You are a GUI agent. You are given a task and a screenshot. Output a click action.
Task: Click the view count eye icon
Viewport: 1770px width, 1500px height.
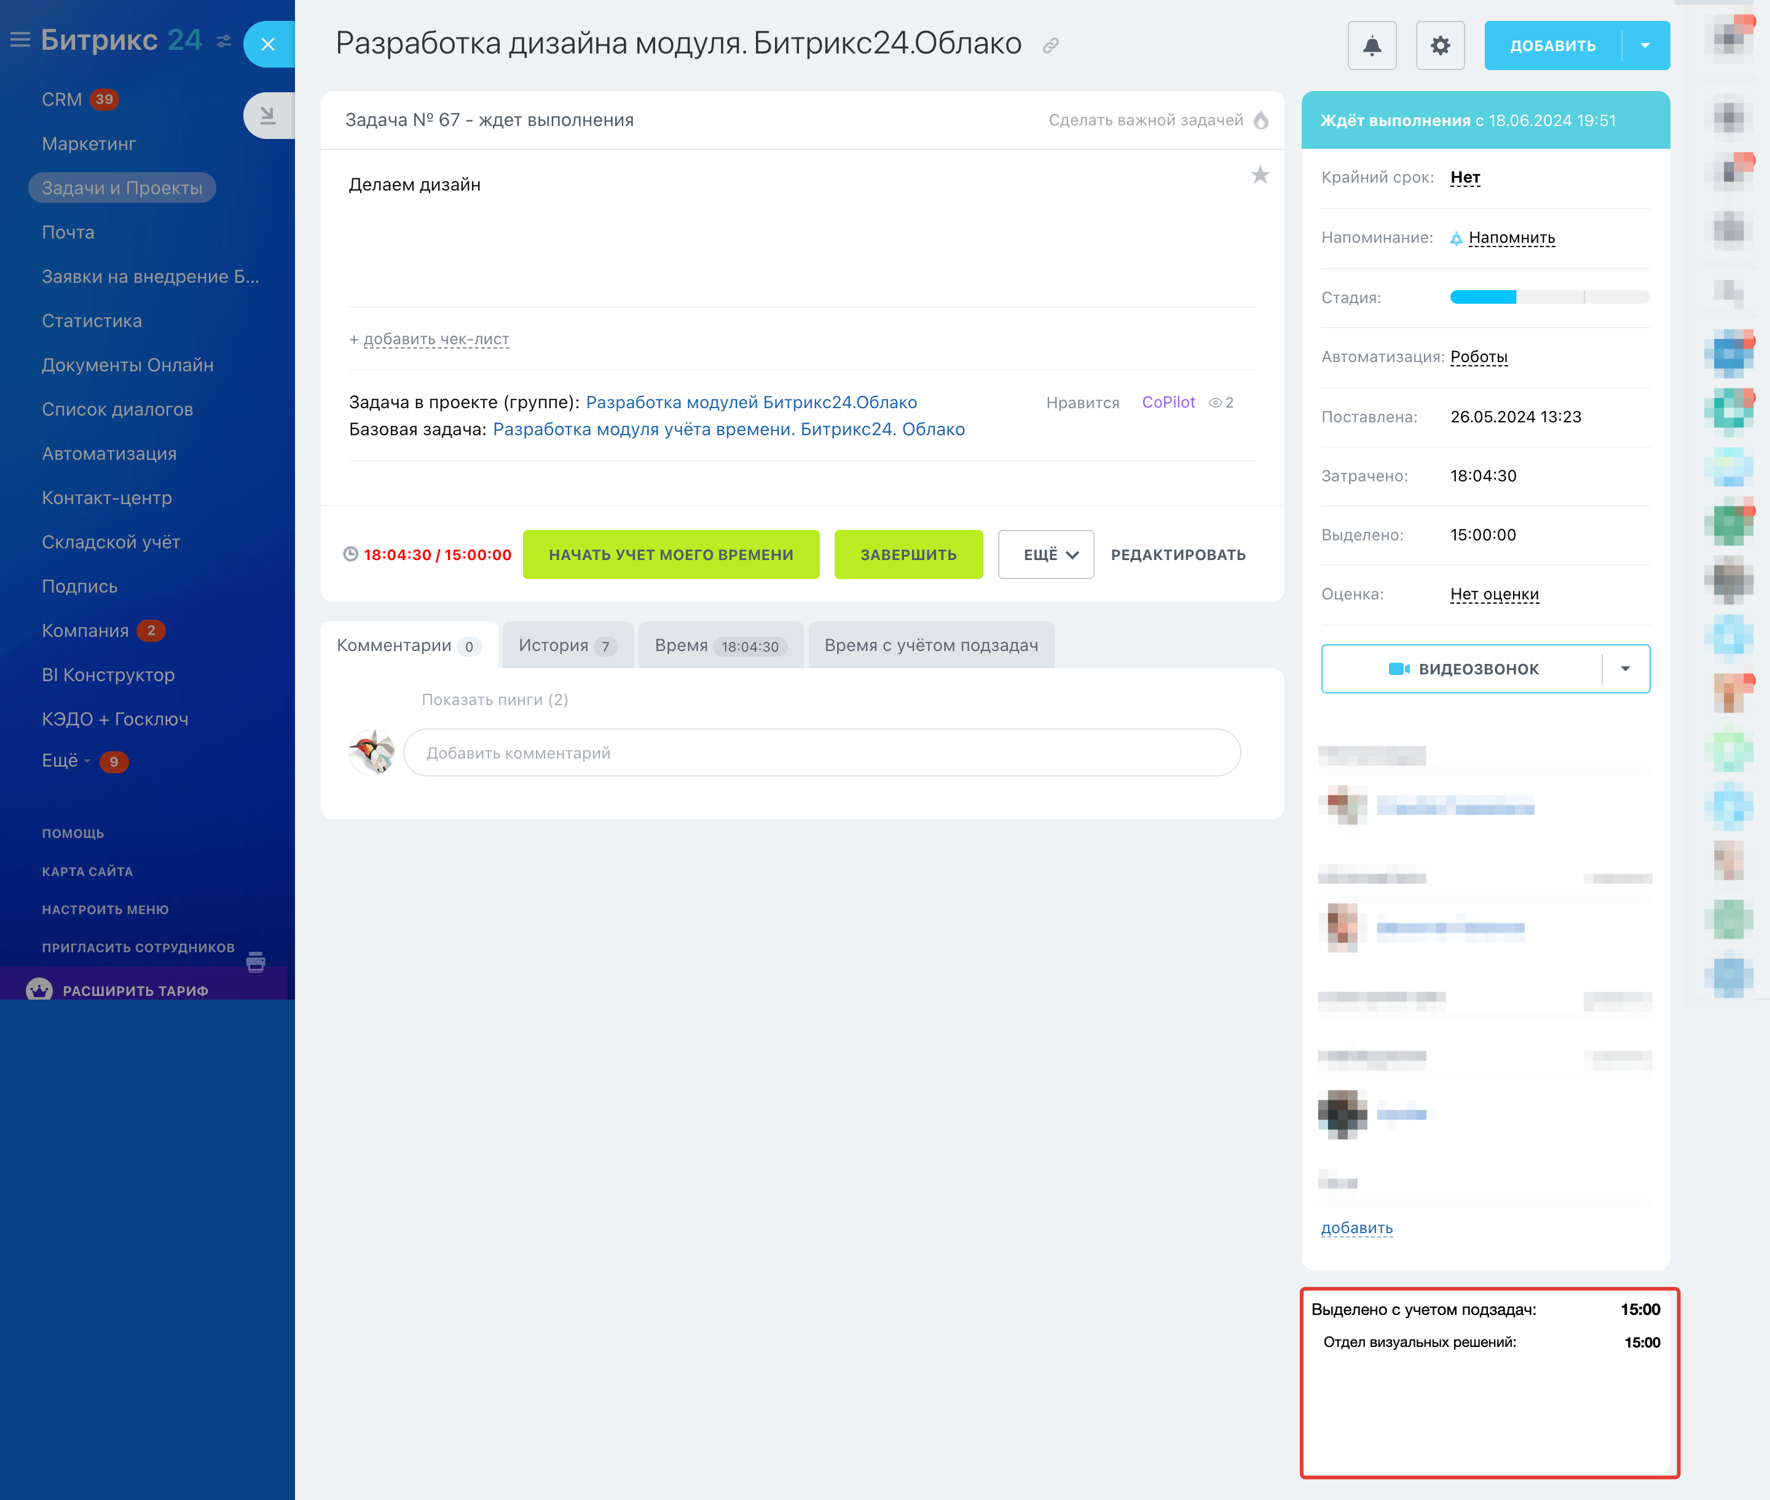1216,402
